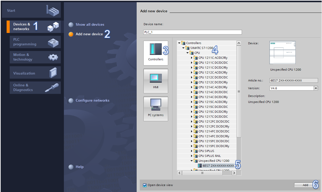Click the Article no. field

coord(293,81)
